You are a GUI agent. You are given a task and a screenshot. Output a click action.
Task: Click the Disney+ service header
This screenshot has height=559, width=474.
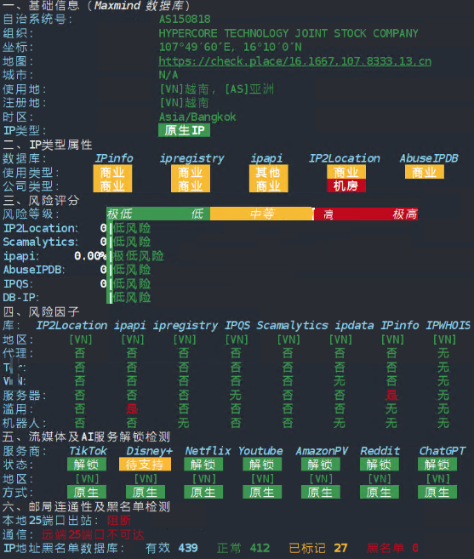pos(149,451)
